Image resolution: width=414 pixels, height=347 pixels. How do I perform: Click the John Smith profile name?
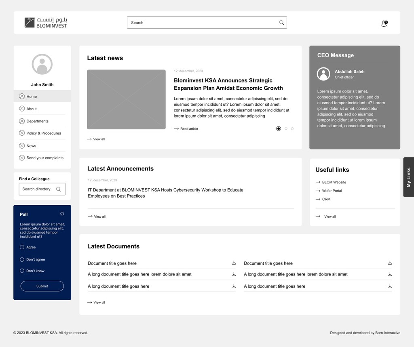[42, 85]
